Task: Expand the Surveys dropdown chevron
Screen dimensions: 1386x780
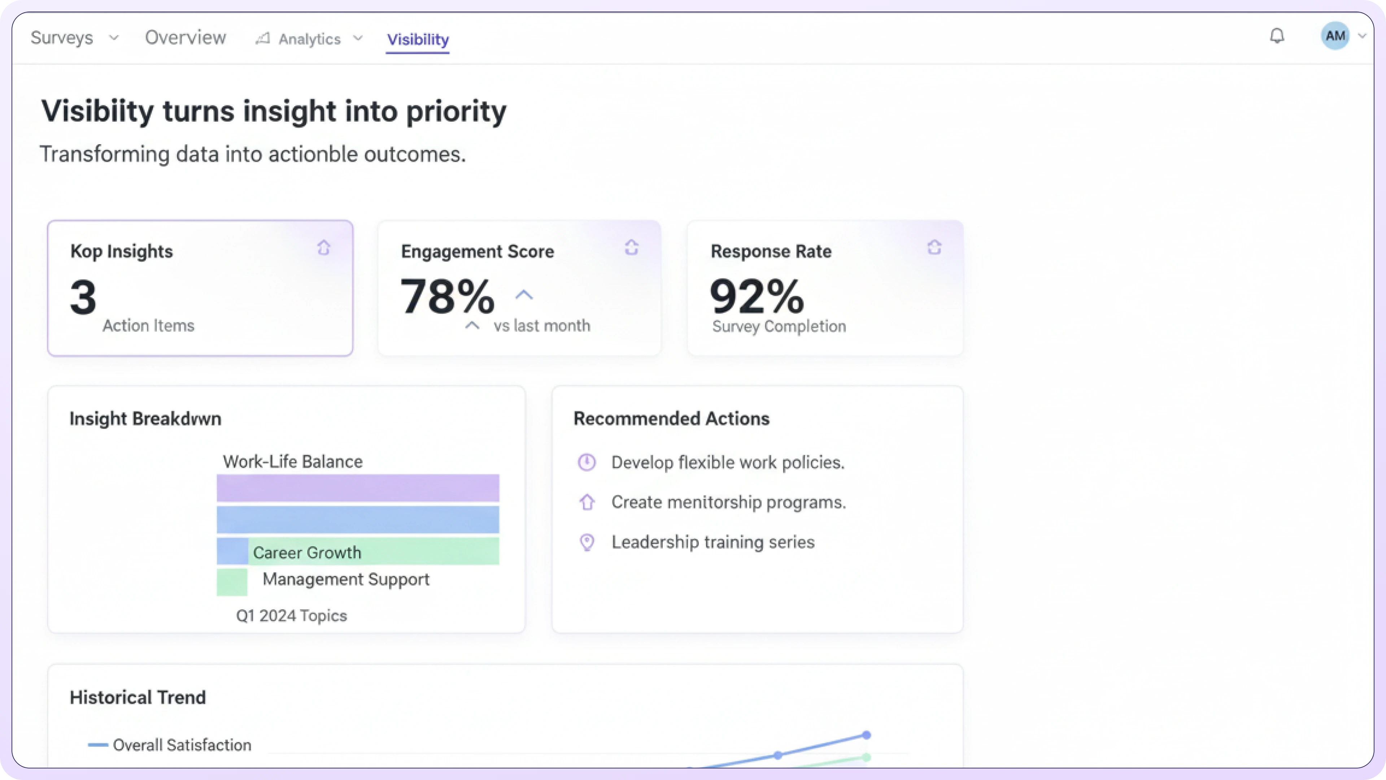Action: point(114,38)
